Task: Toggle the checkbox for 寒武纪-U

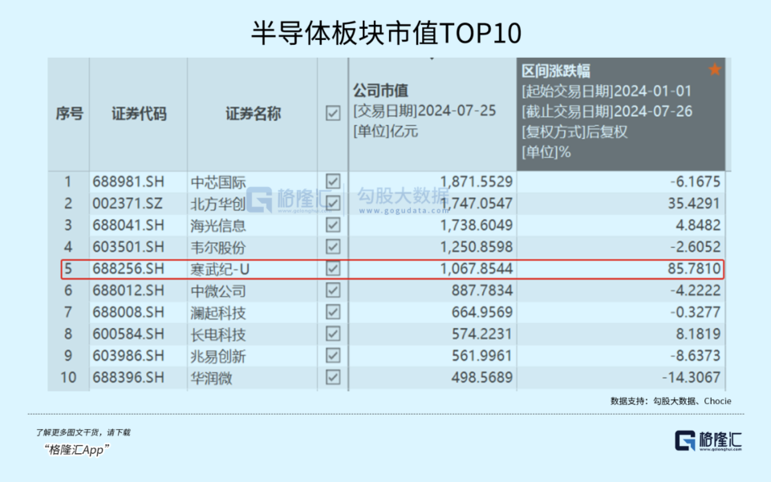Action: point(333,269)
